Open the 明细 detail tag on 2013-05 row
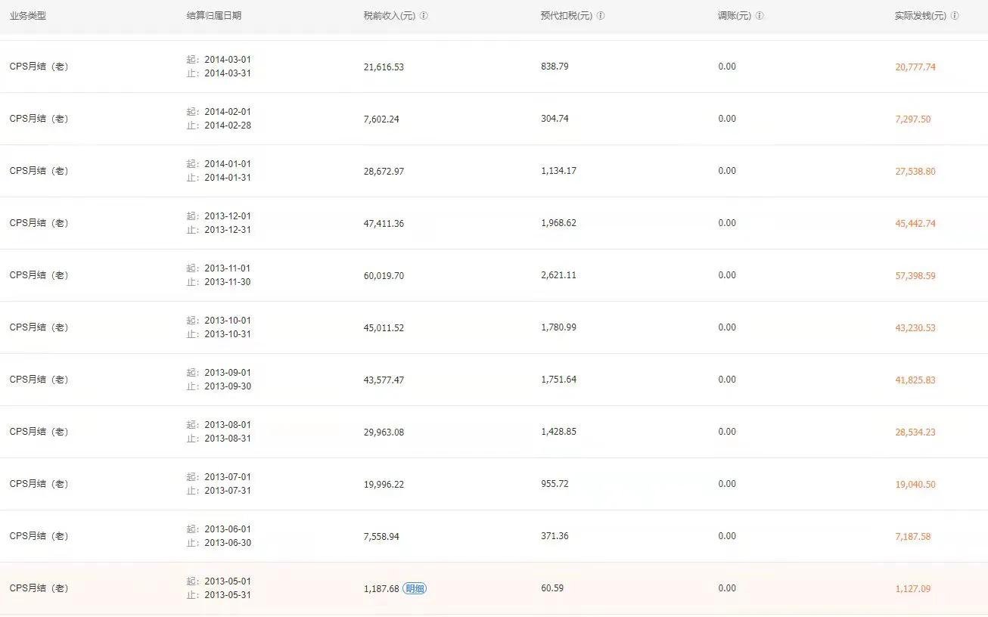988x617 pixels. point(415,588)
